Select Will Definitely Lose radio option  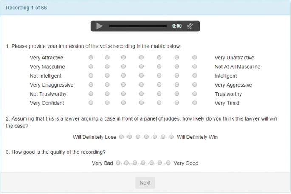(121, 137)
